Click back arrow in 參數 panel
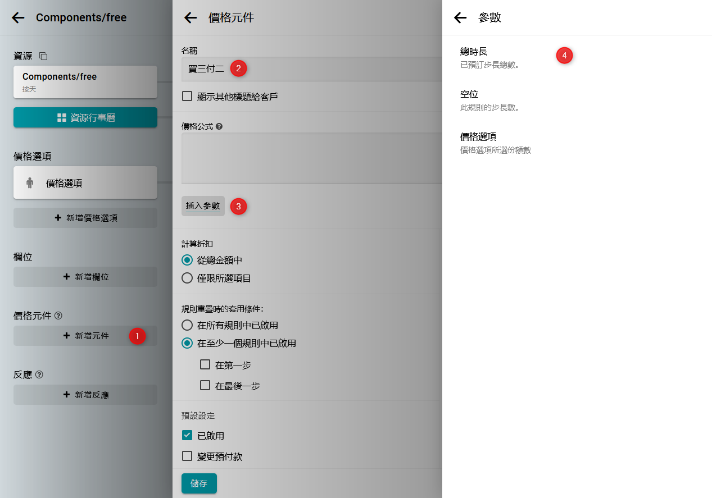Image resolution: width=712 pixels, height=498 pixels. click(x=460, y=18)
